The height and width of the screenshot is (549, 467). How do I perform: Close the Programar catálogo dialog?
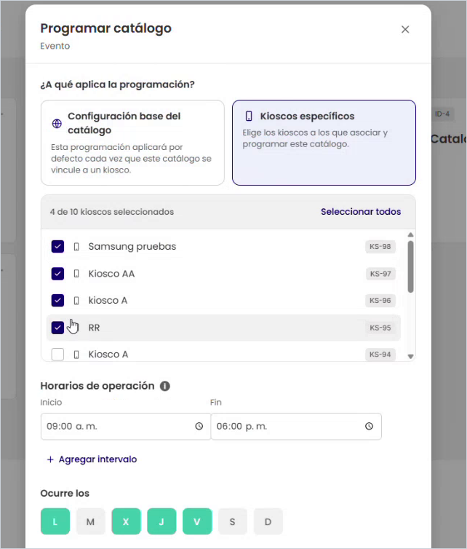click(x=405, y=29)
